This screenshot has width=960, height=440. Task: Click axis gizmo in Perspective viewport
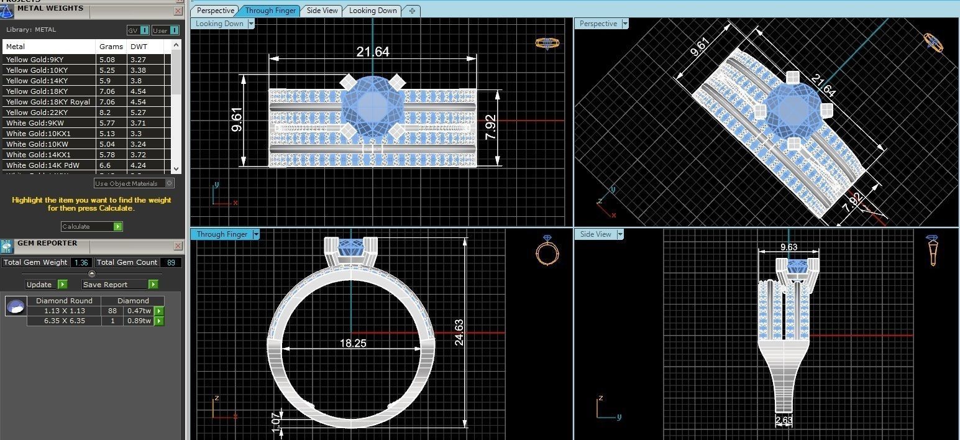[607, 202]
